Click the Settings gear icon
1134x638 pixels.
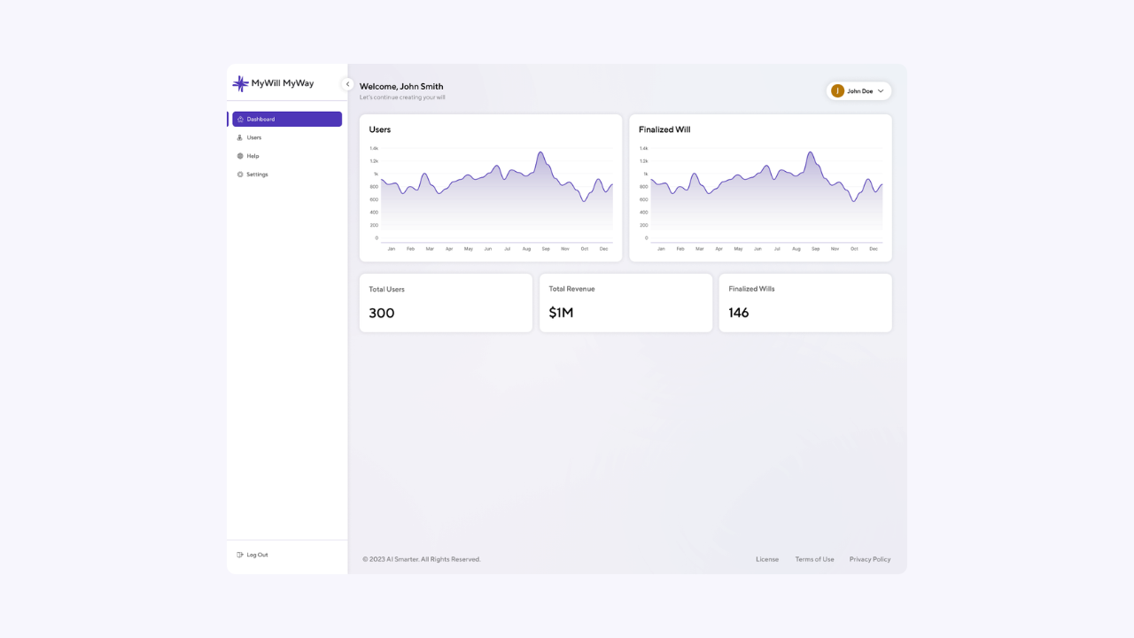[240, 175]
